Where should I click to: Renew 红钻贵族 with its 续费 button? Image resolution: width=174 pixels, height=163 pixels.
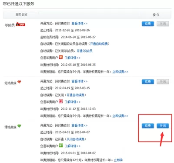pyautogui.click(x=148, y=82)
